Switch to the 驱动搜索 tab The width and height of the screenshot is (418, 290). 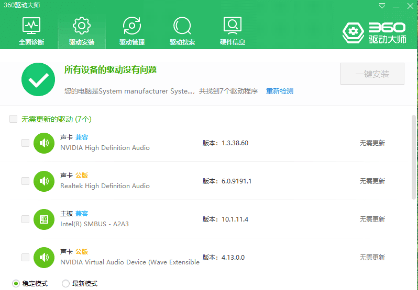tap(182, 31)
